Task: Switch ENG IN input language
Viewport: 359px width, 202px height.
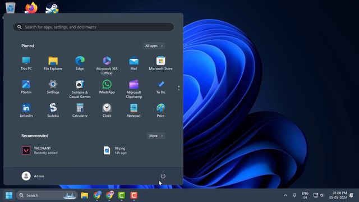Action: (305, 195)
